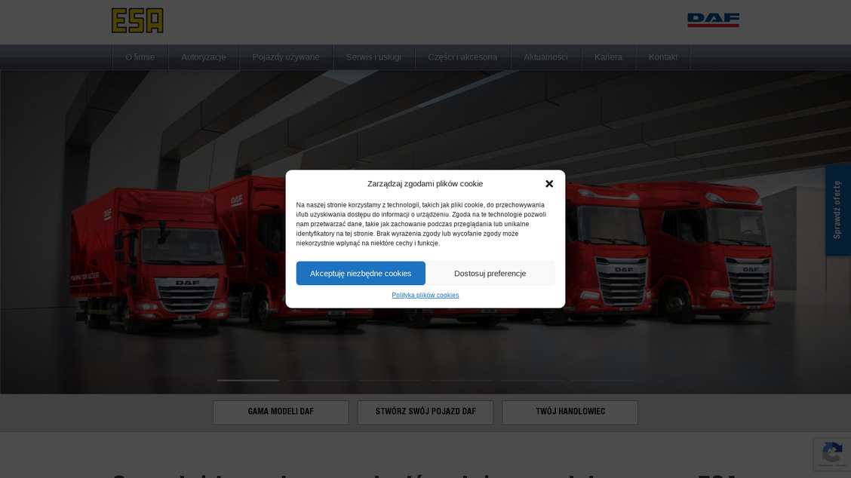Open the reCAPTCHA badge
The image size is (851, 478).
[x=832, y=454]
